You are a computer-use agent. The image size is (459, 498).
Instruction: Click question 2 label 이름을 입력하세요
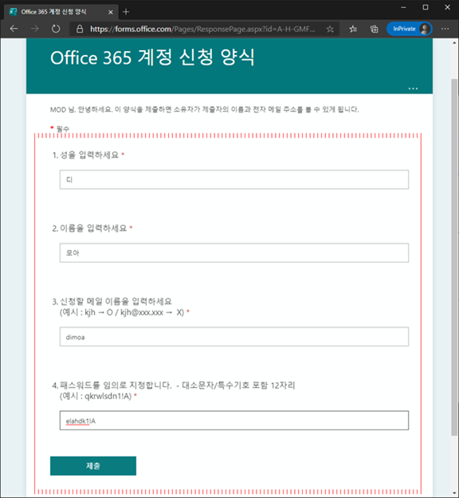pos(92,228)
